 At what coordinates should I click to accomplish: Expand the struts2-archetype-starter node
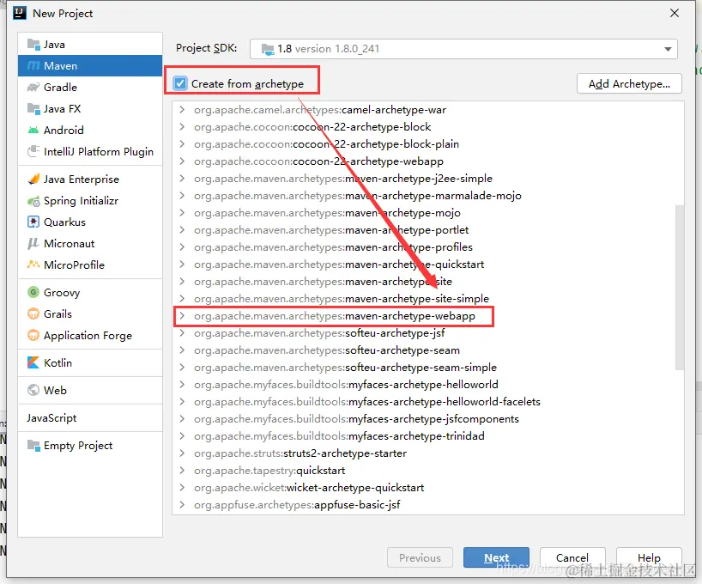pos(182,453)
